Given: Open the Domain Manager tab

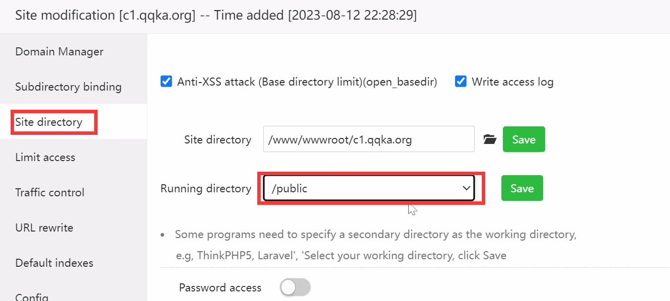Looking at the screenshot, I should point(59,51).
